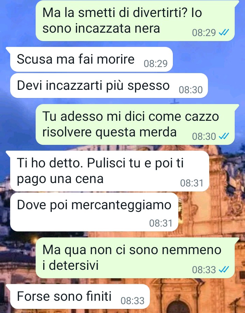245x313 pixels.
Task: Tap the 'Devi incazzarti più spesso' message
Action: click(109, 86)
